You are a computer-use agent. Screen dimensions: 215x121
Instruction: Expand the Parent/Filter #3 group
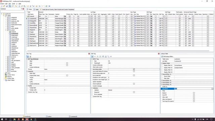point(162,83)
